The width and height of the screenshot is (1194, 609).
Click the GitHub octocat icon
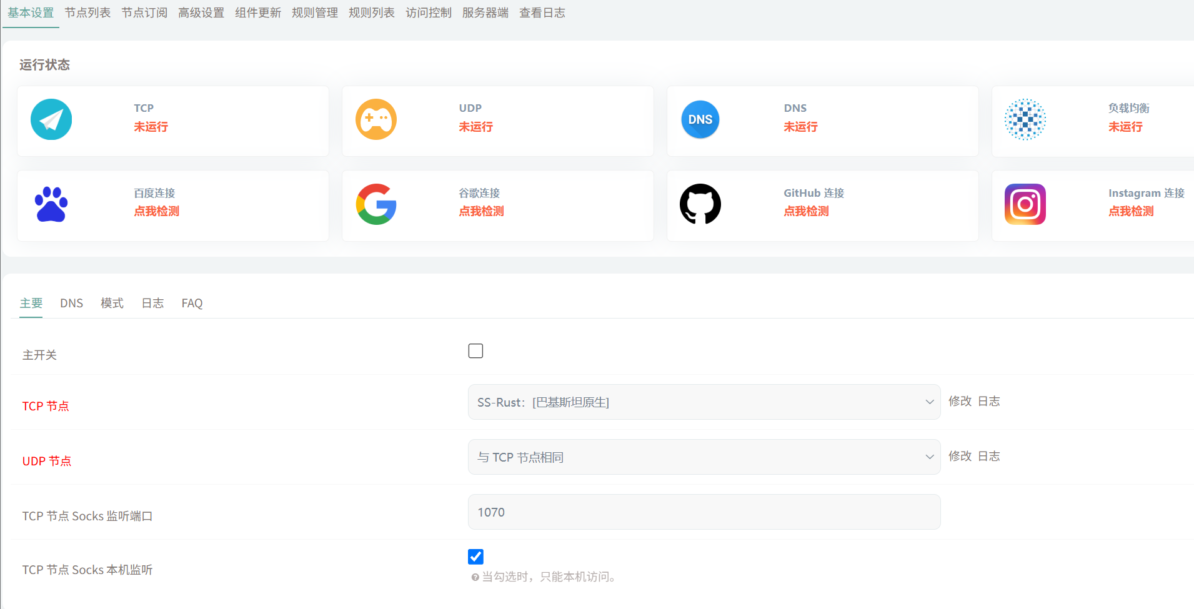[700, 204]
